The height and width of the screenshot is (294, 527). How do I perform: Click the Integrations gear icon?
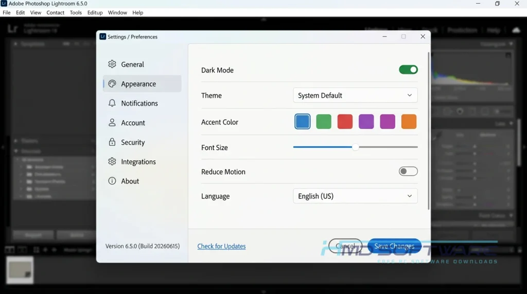point(112,161)
